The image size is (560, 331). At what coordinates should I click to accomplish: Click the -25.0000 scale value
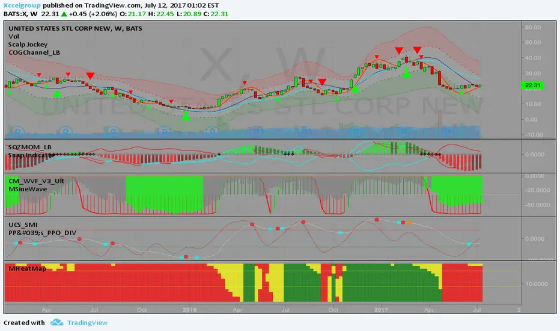click(x=537, y=190)
